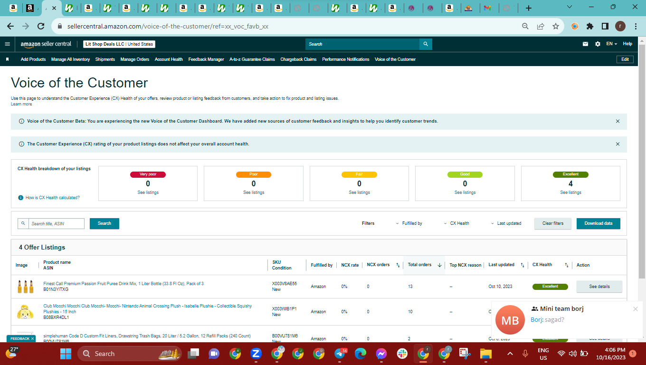This screenshot has width=646, height=365.
Task: Click the Edit button on the navigation bar
Action: tap(625, 59)
